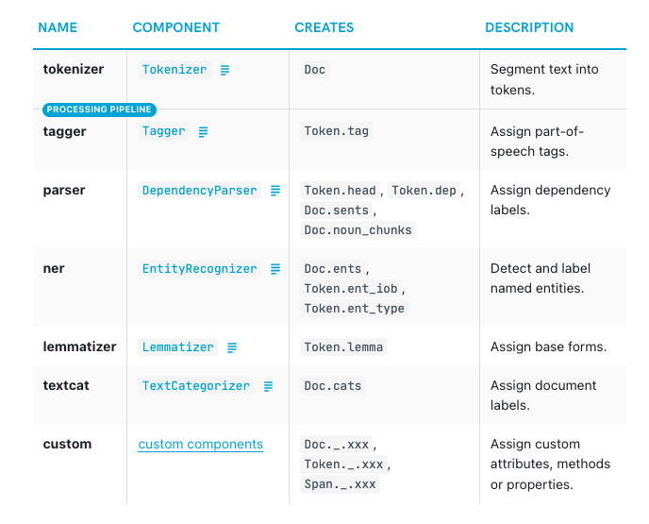Viewport: 649px width, 524px height.
Task: Click the source icon beside Tagger
Action: point(203,132)
